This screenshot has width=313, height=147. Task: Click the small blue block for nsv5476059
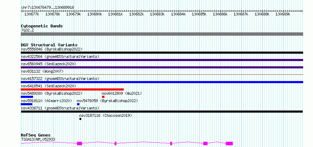tap(78, 104)
